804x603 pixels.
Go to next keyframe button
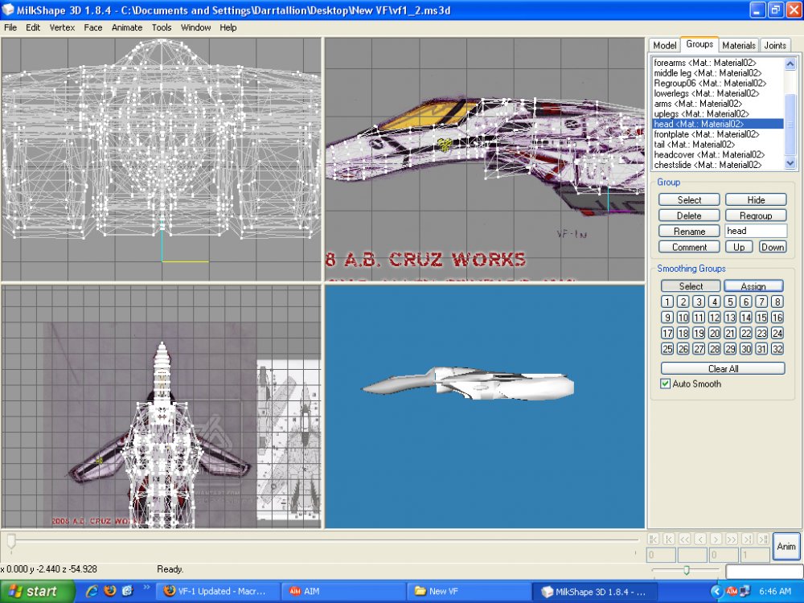point(748,539)
